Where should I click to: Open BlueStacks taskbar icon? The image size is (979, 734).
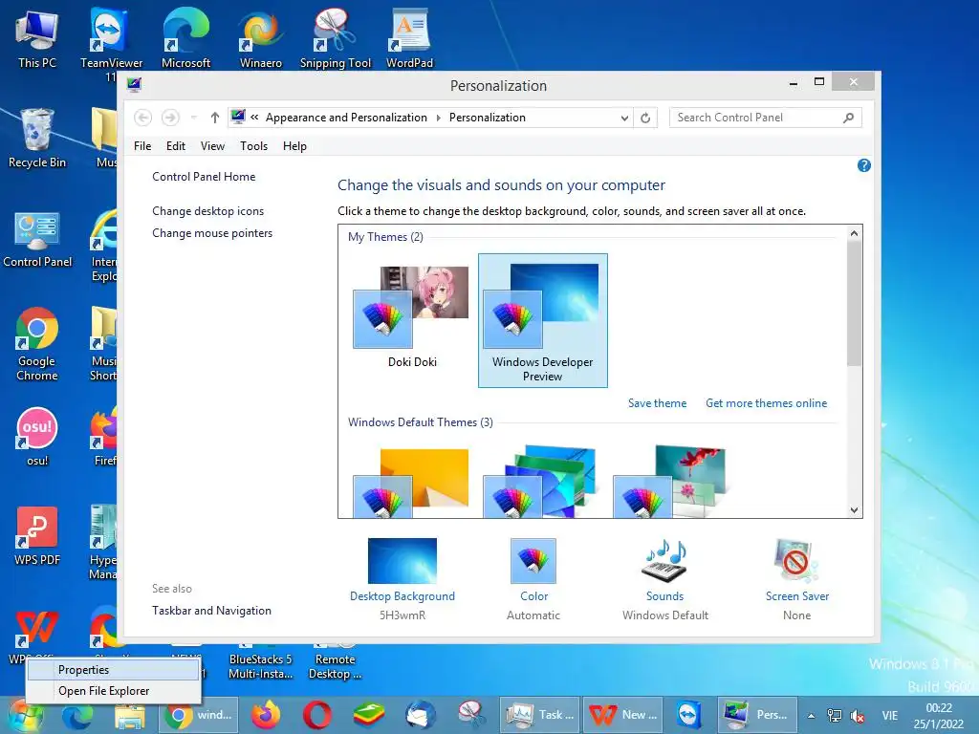point(368,715)
